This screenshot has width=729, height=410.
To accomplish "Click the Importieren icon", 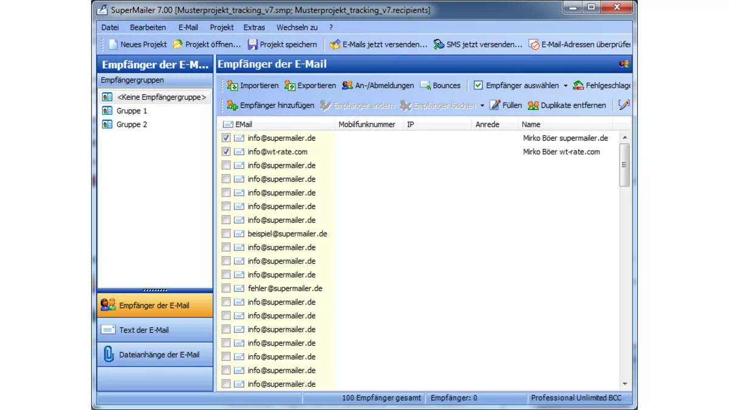I will (233, 85).
